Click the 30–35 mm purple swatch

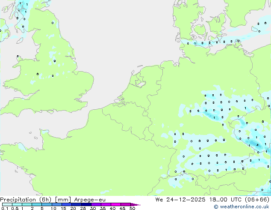[96, 204]
